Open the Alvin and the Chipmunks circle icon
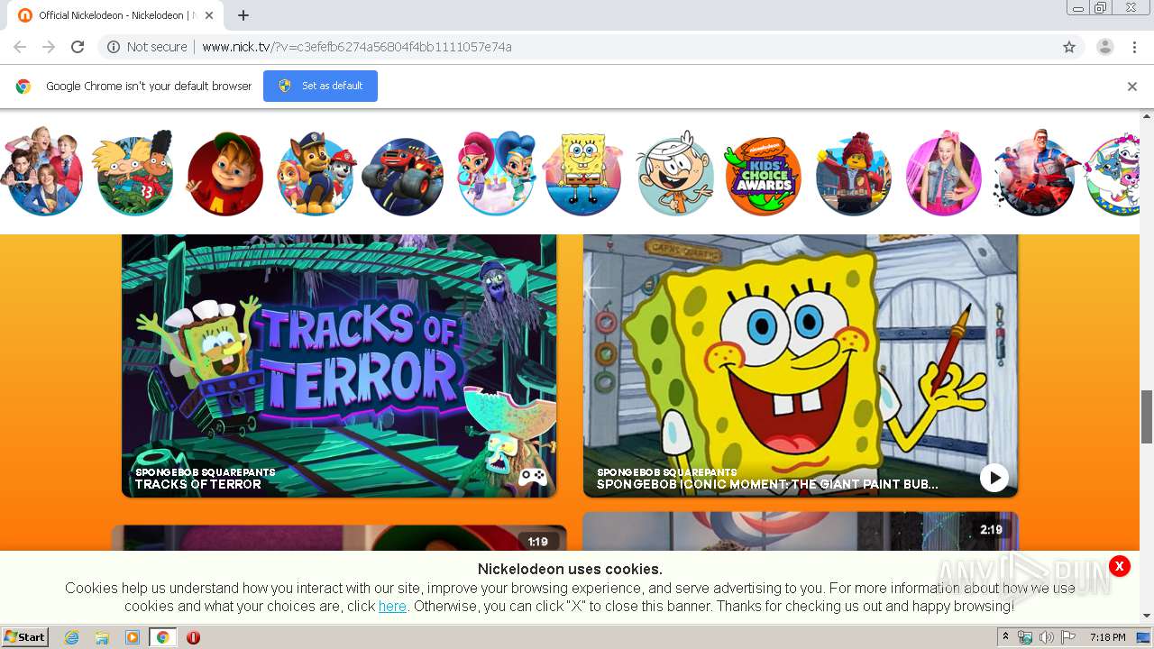Viewport: 1154px width, 649px height. point(224,174)
